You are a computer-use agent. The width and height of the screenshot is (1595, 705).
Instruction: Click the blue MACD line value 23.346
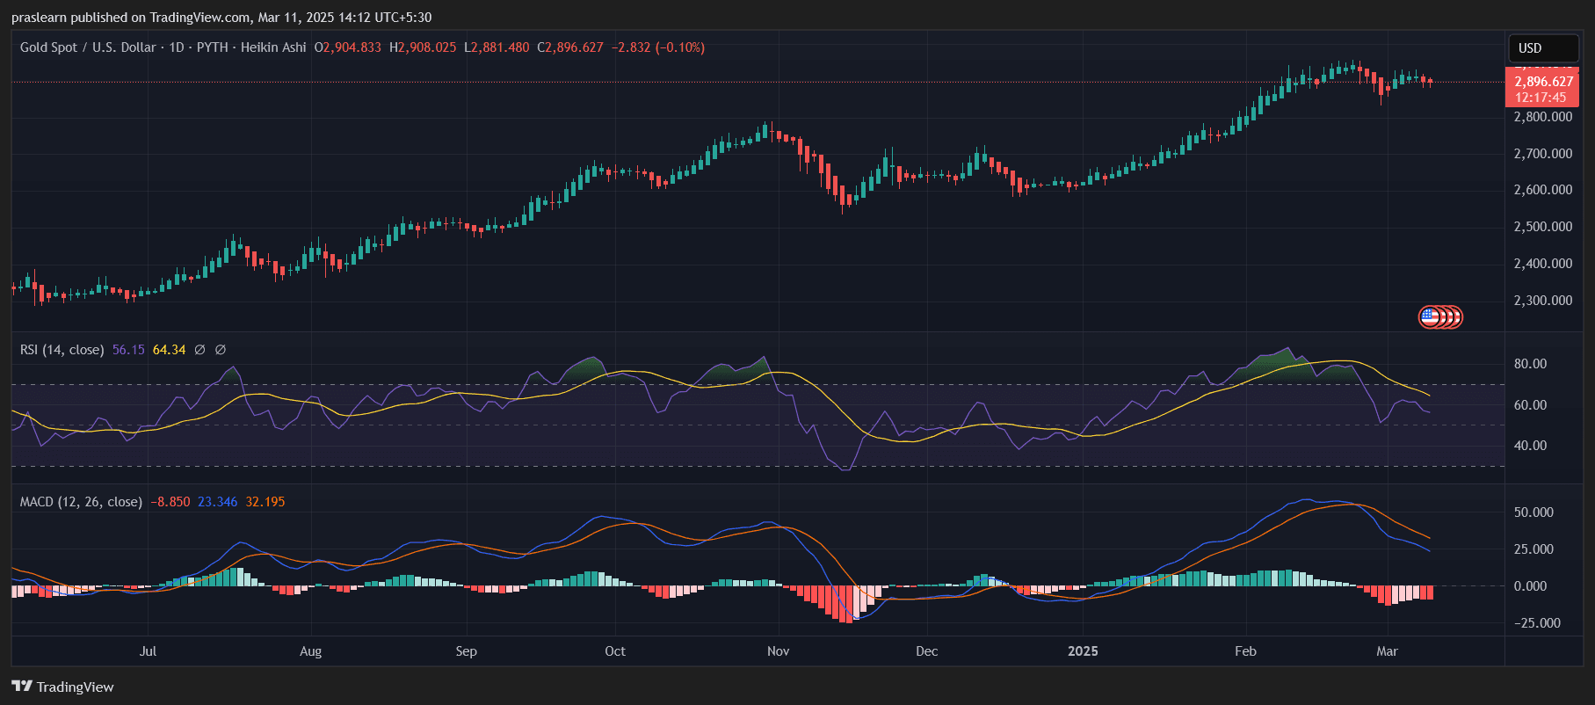click(x=217, y=502)
